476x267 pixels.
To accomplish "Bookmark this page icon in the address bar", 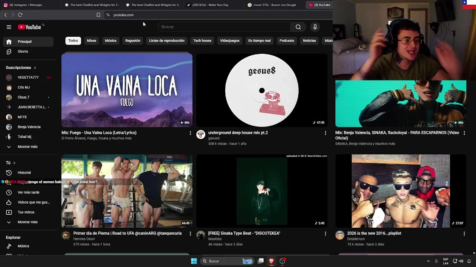I will pyautogui.click(x=98, y=15).
